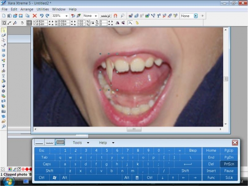Viewport: 248px width, 186px height.
Task: Open a file with folder icon
Action: pyautogui.click(x=15, y=16)
